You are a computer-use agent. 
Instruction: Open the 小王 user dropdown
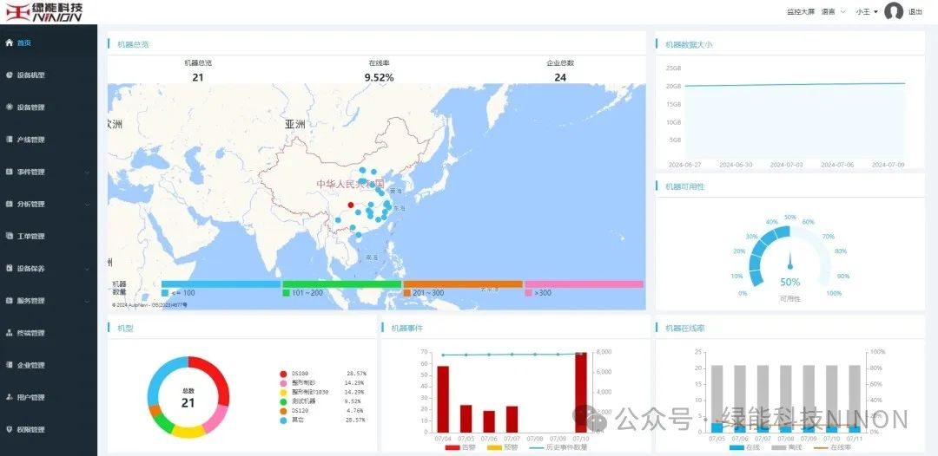tap(867, 12)
